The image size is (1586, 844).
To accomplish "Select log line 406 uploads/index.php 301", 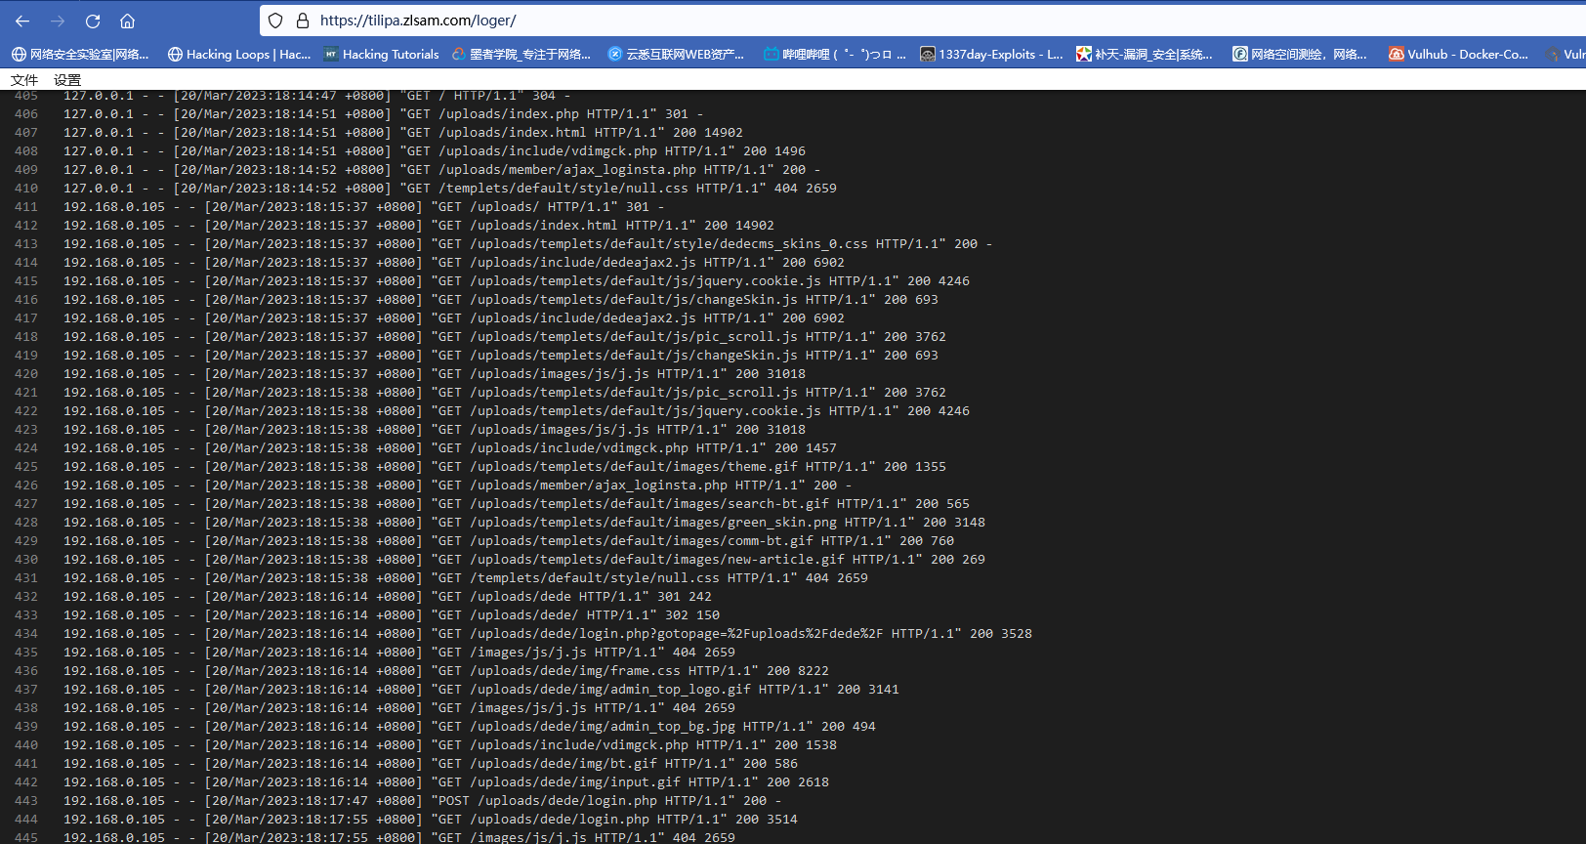I will coord(383,114).
